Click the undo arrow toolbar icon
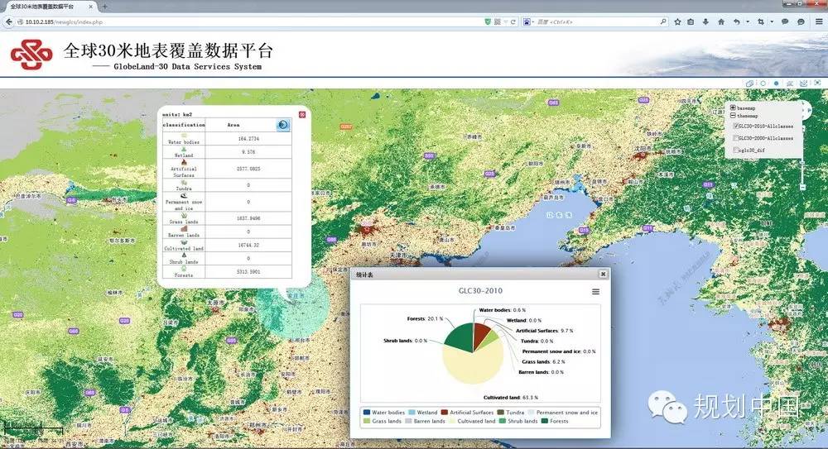828x449 pixels. point(737,21)
